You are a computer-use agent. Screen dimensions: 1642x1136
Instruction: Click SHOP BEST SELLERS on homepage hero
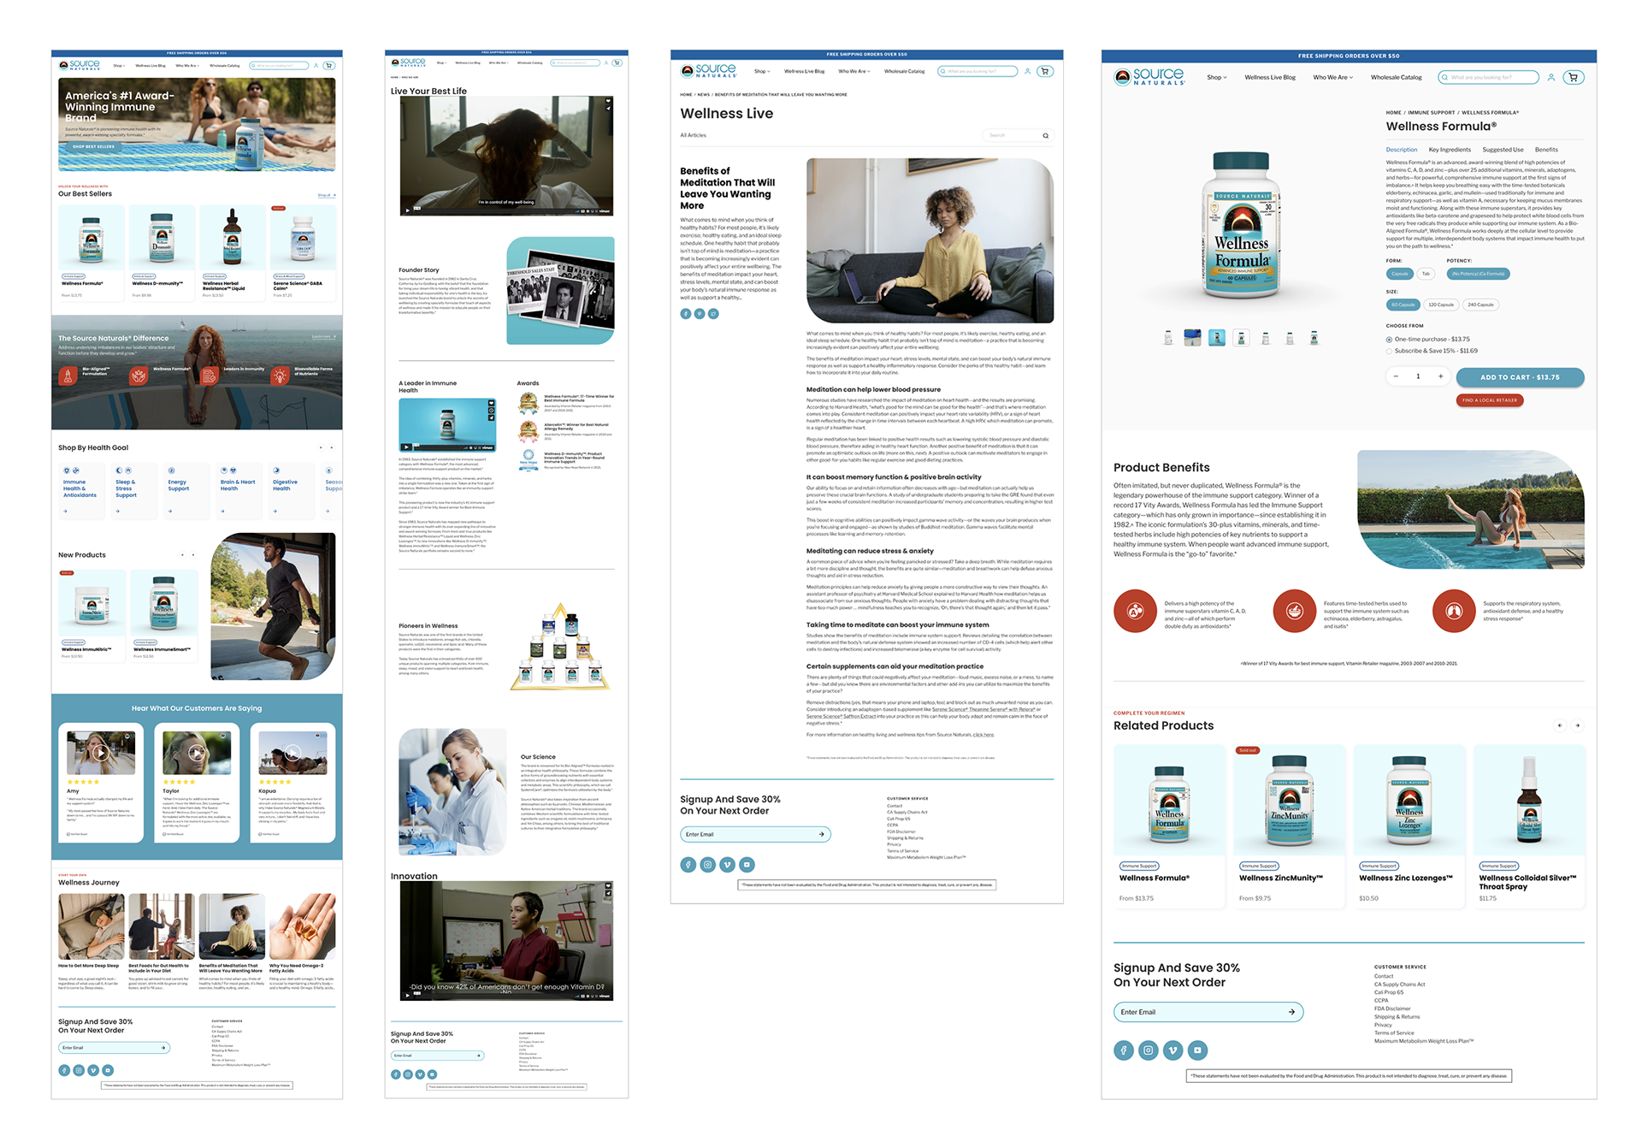[x=93, y=146]
